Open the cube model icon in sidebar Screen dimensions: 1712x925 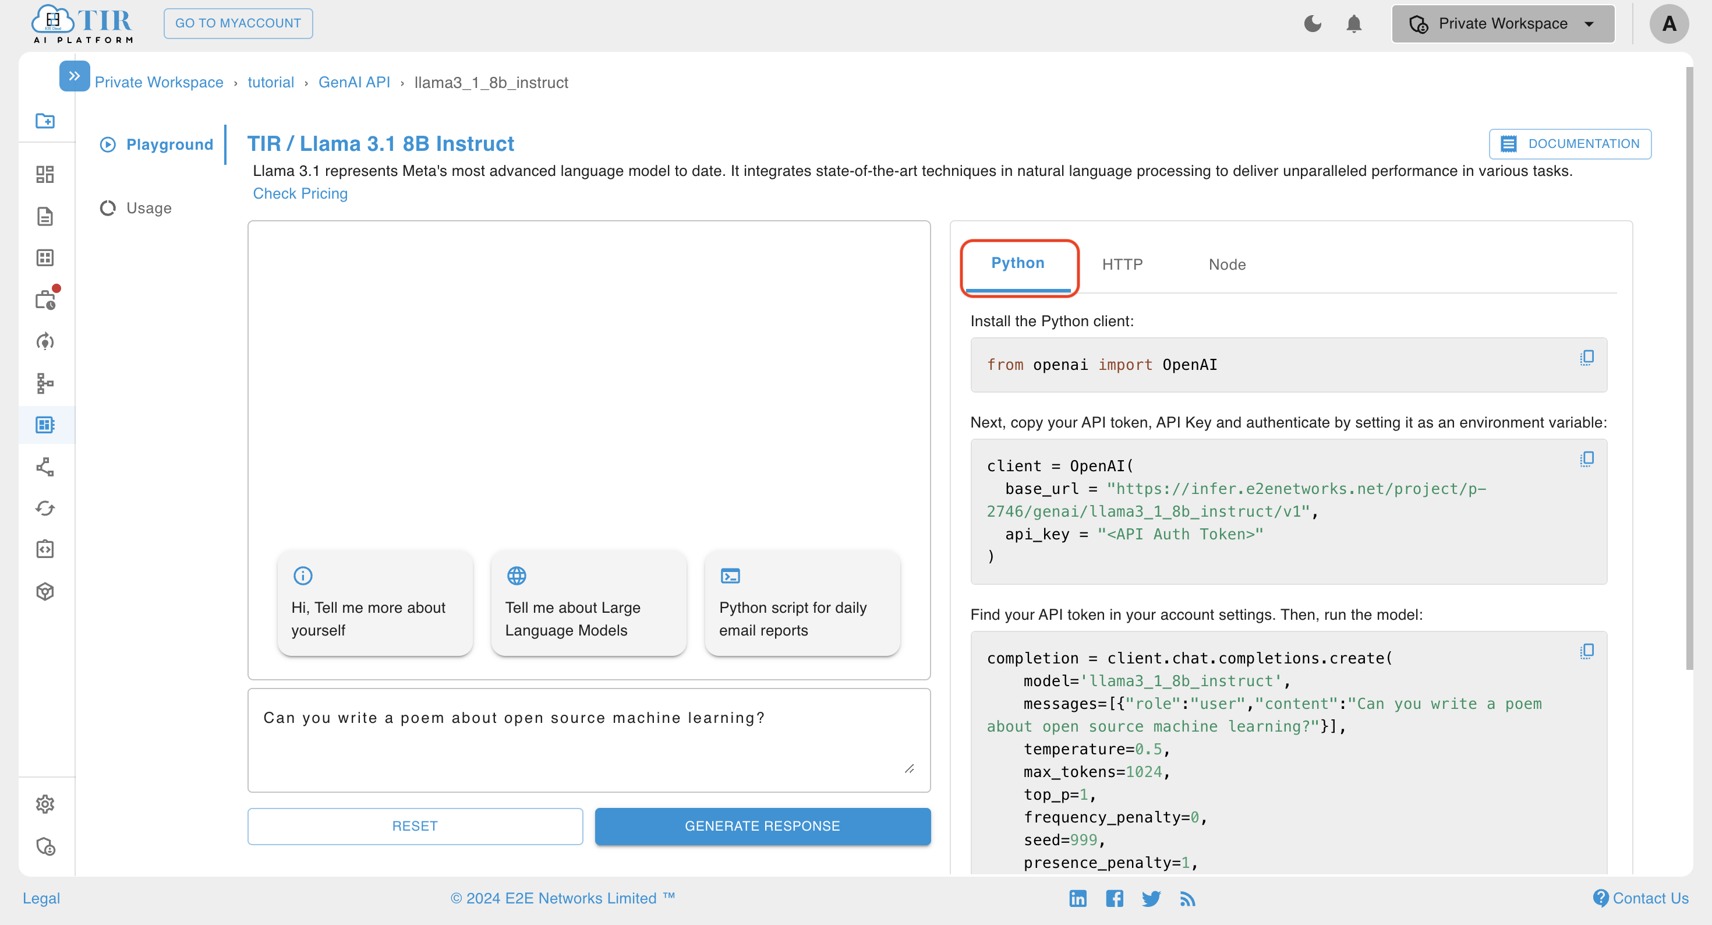(x=45, y=591)
